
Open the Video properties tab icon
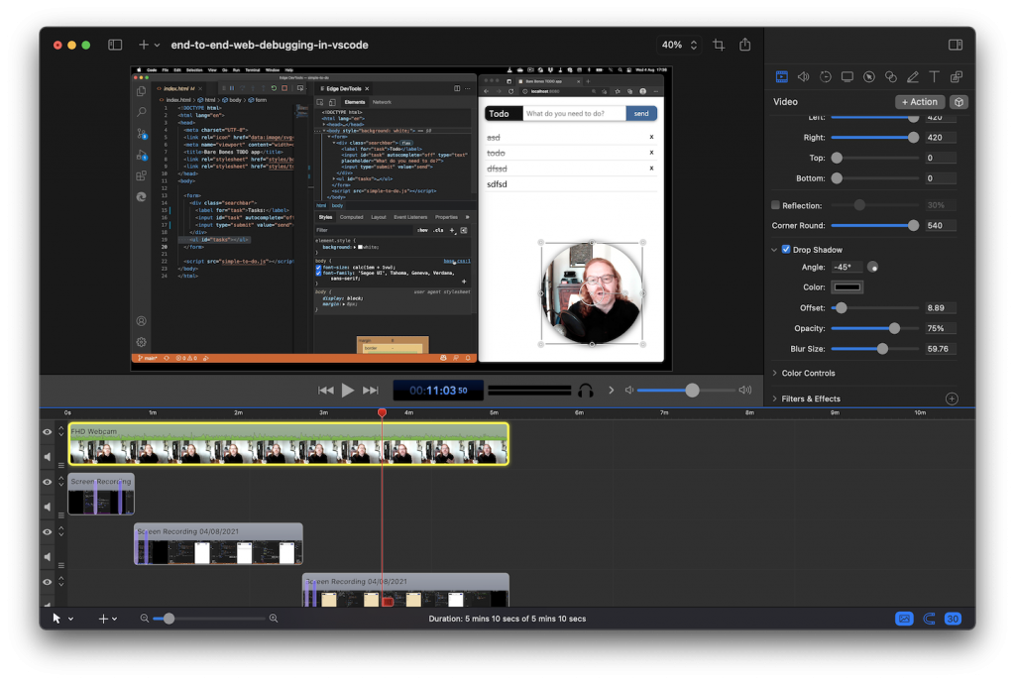point(781,77)
